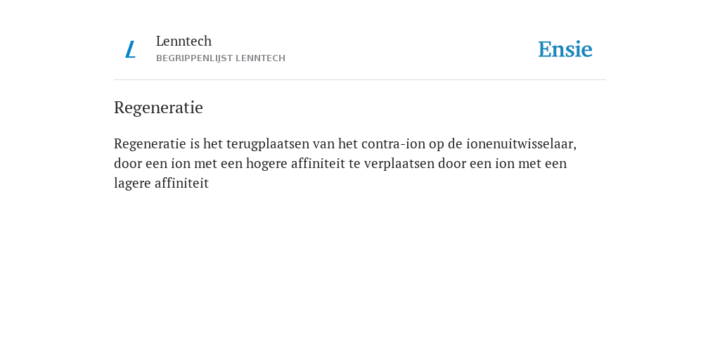Click the word ionenuitwisselaar in definition
Viewport: 720px width, 360px height.
pos(521,143)
